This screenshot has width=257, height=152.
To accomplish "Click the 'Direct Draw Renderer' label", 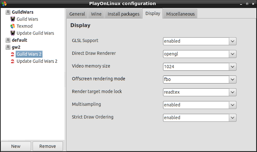I will pos(94,53).
